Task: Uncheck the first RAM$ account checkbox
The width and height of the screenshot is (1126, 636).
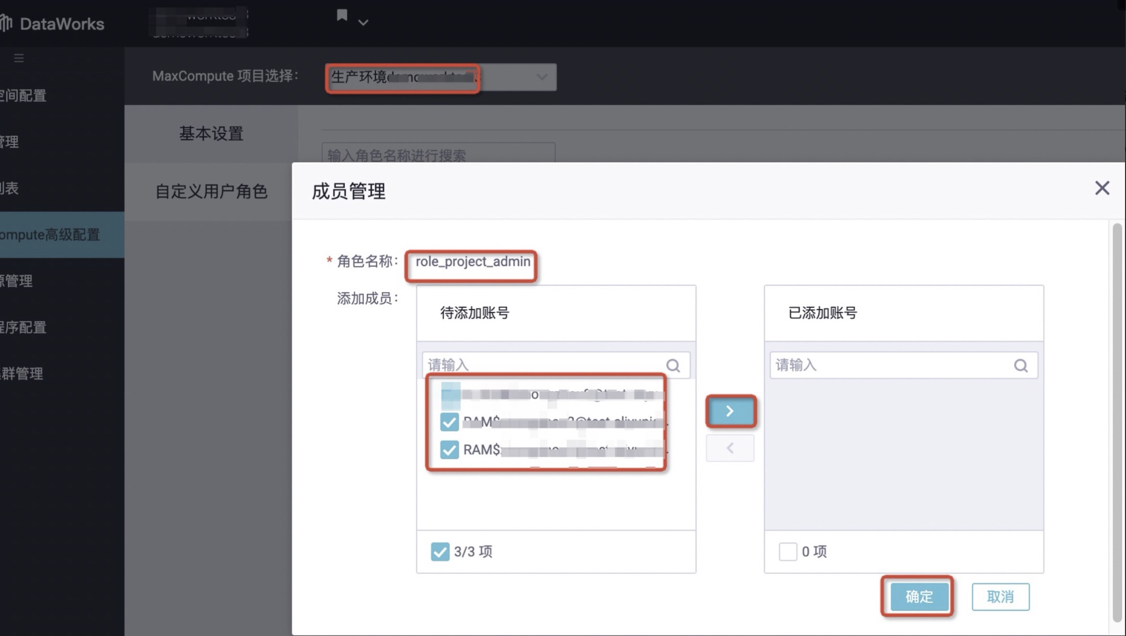Action: click(449, 422)
